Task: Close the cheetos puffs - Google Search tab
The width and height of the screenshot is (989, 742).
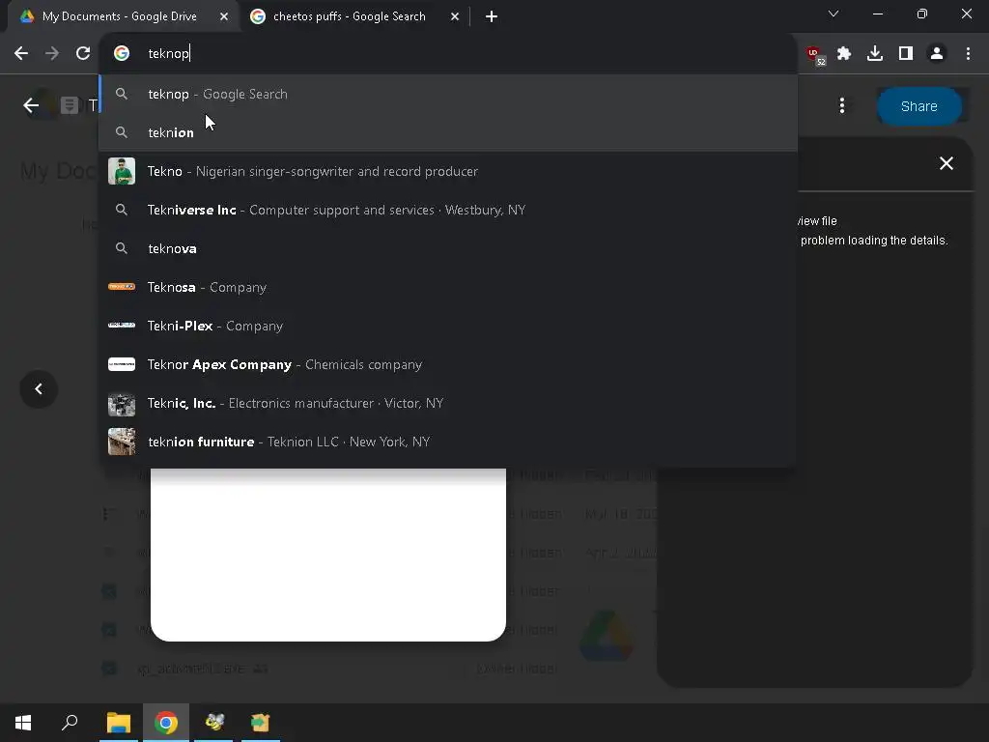Action: 455,16
